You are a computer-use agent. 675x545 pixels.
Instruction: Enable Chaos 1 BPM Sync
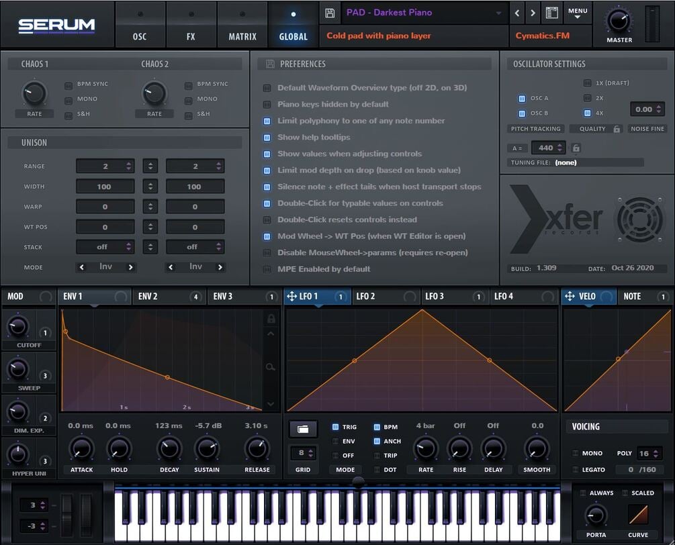[69, 86]
